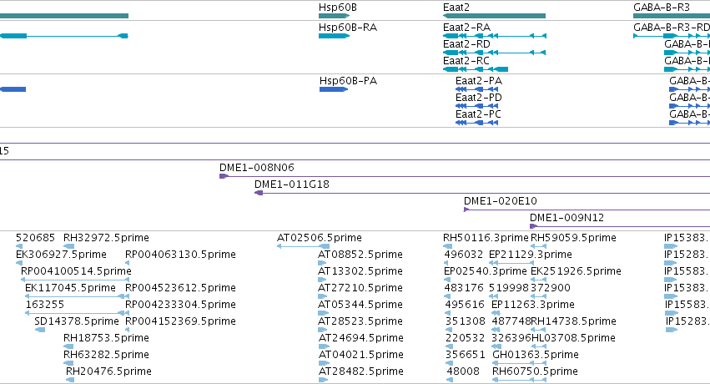The image size is (710, 384).
Task: Open the AT28523.5prime EST label
Action: pos(360,321)
